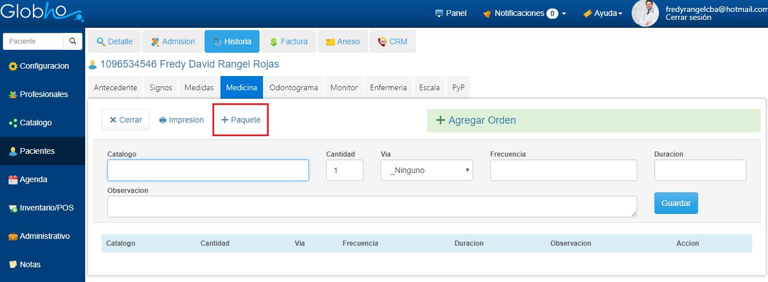This screenshot has height=282, width=768.
Task: Click the user profile avatar picture
Action: tap(645, 13)
